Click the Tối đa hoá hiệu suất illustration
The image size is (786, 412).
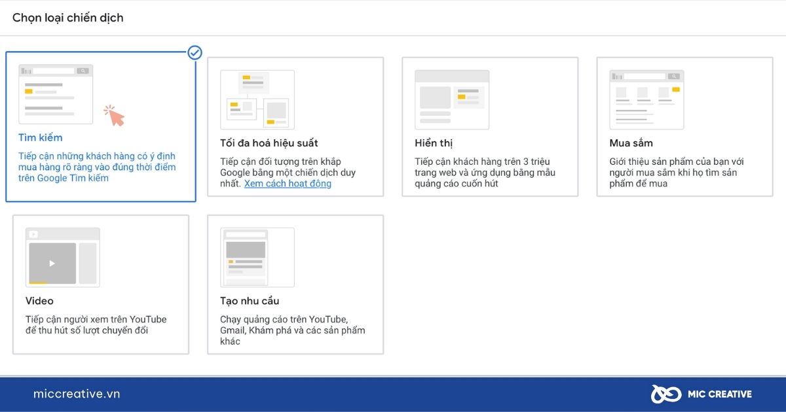point(257,99)
